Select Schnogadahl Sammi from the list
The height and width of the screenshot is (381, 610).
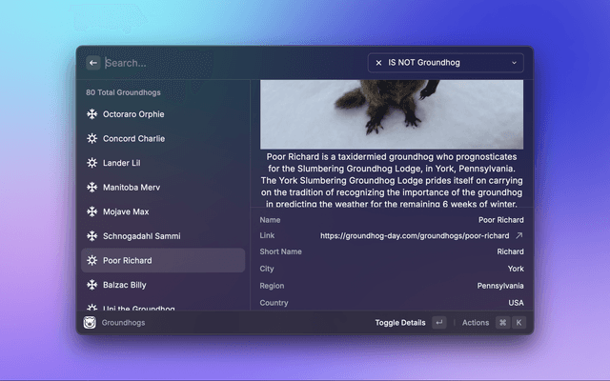coord(141,236)
